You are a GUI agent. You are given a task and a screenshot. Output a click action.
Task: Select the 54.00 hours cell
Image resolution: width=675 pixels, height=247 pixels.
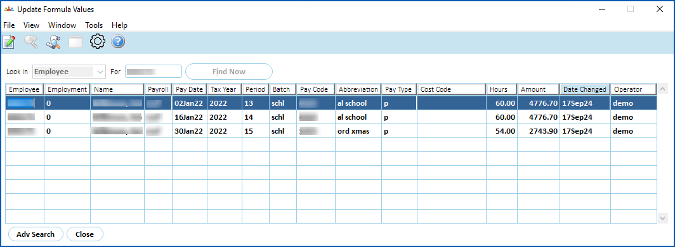click(x=502, y=131)
